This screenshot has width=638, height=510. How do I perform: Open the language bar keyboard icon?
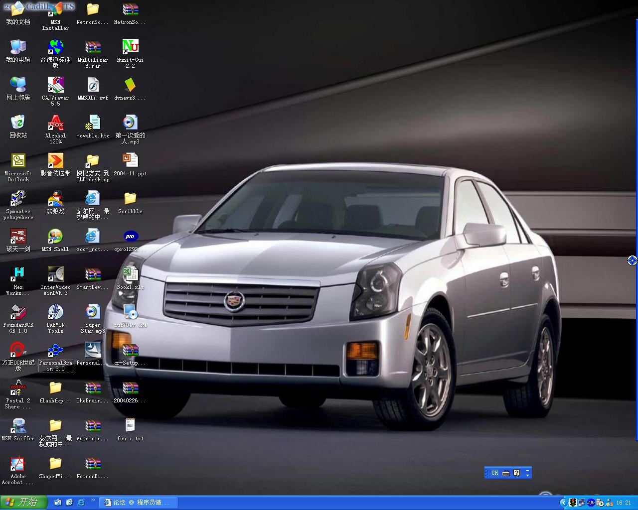tap(506, 473)
